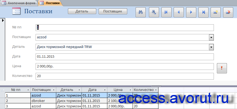Open the Деталь form button
The image size is (237, 109).
click(x=82, y=11)
